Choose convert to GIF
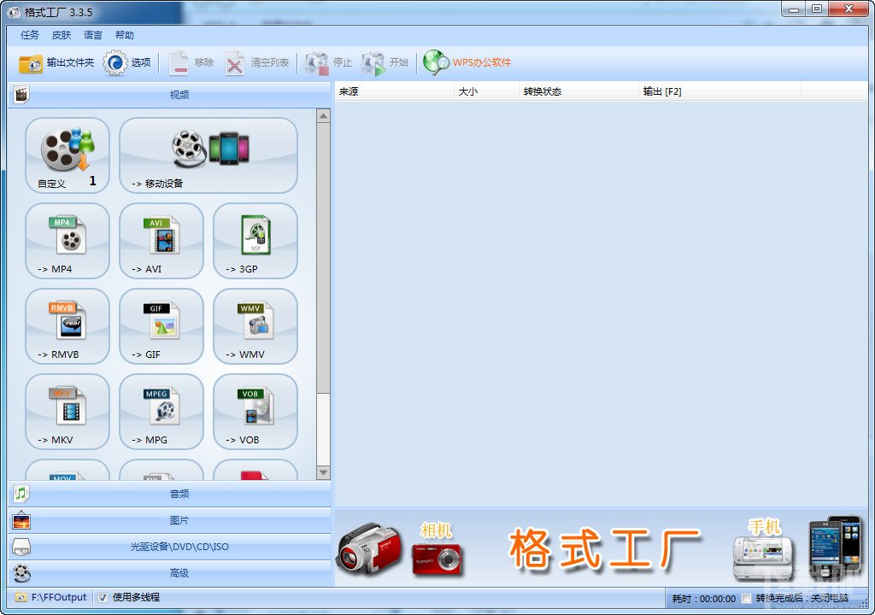 (x=161, y=326)
